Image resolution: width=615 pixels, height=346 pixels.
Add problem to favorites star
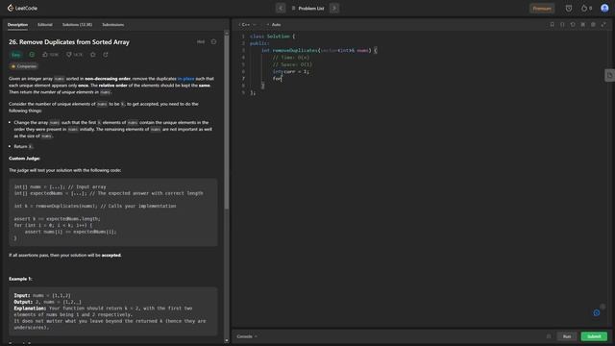[93, 55]
